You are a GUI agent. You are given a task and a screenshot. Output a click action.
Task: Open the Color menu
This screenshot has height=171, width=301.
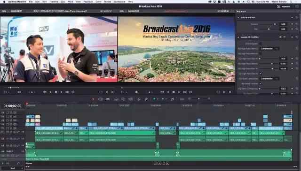tap(98, 1)
